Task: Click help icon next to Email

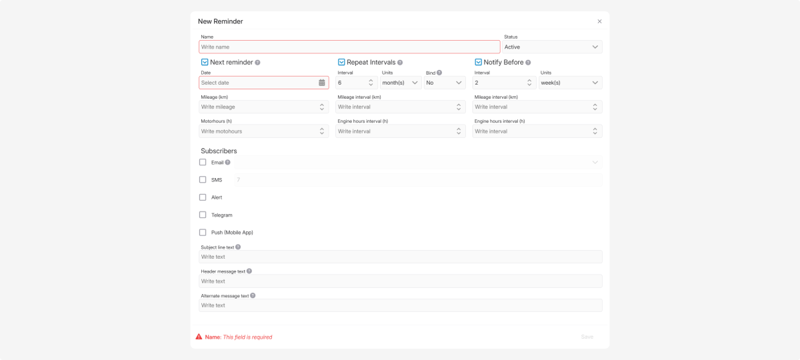Action: click(x=227, y=162)
